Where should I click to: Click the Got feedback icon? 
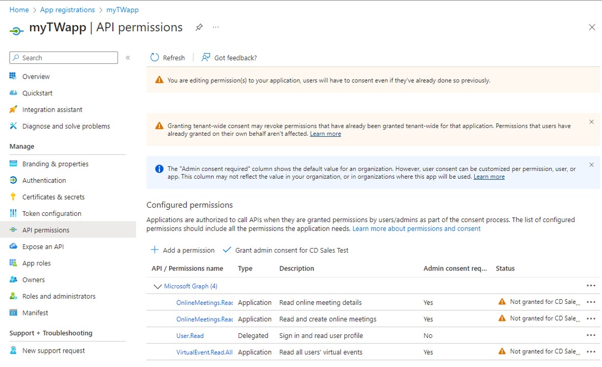pyautogui.click(x=206, y=58)
